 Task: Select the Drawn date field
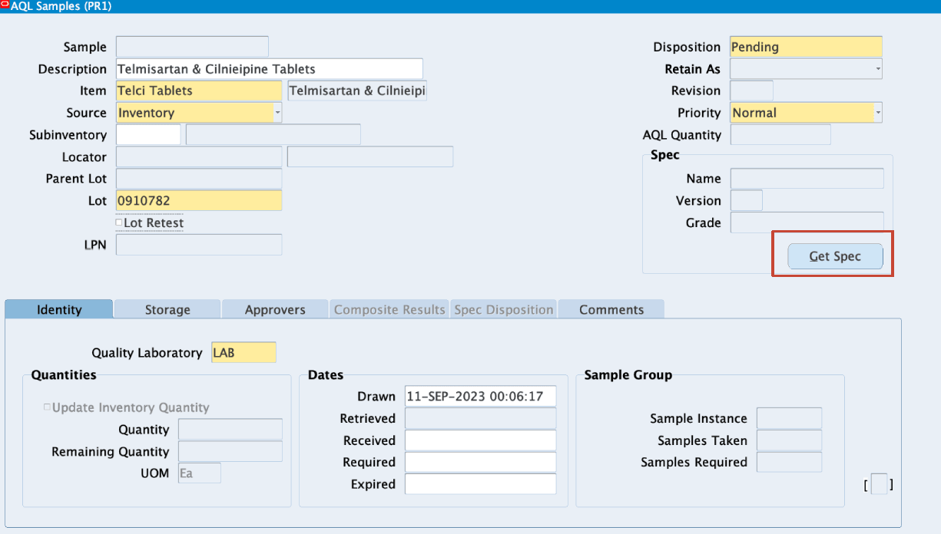click(x=480, y=396)
